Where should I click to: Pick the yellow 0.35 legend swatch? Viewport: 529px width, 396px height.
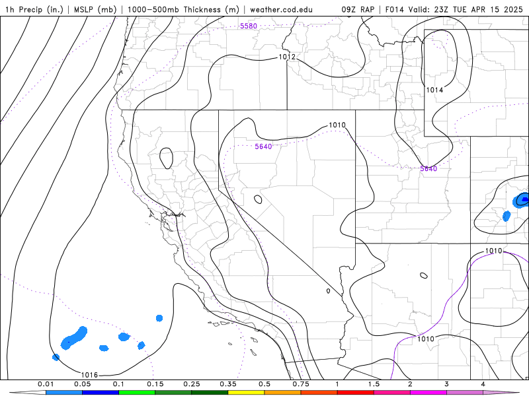246,393
